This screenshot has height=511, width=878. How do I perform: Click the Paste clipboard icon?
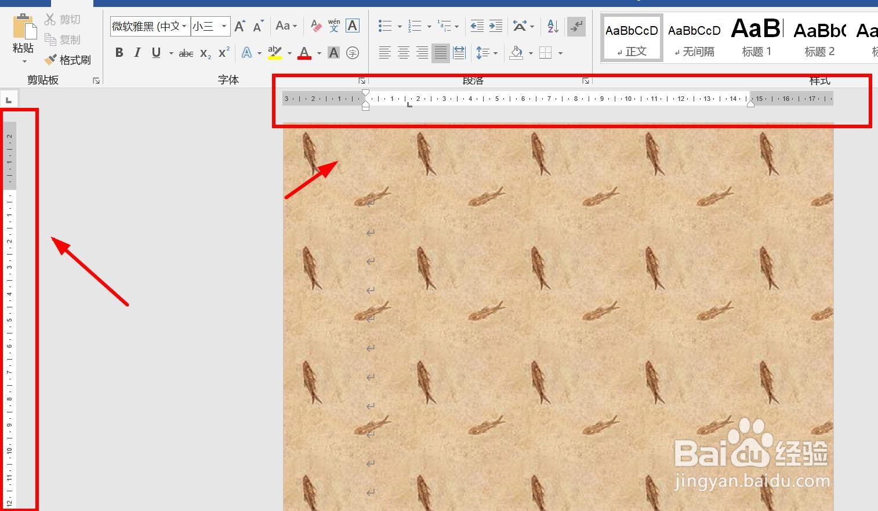point(24,27)
